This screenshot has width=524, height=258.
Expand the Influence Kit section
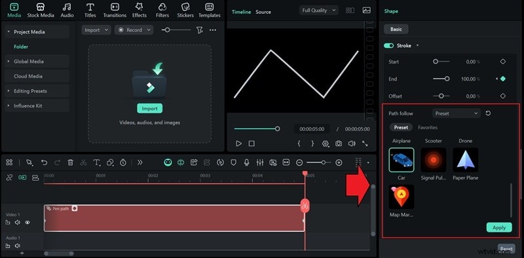click(9, 105)
